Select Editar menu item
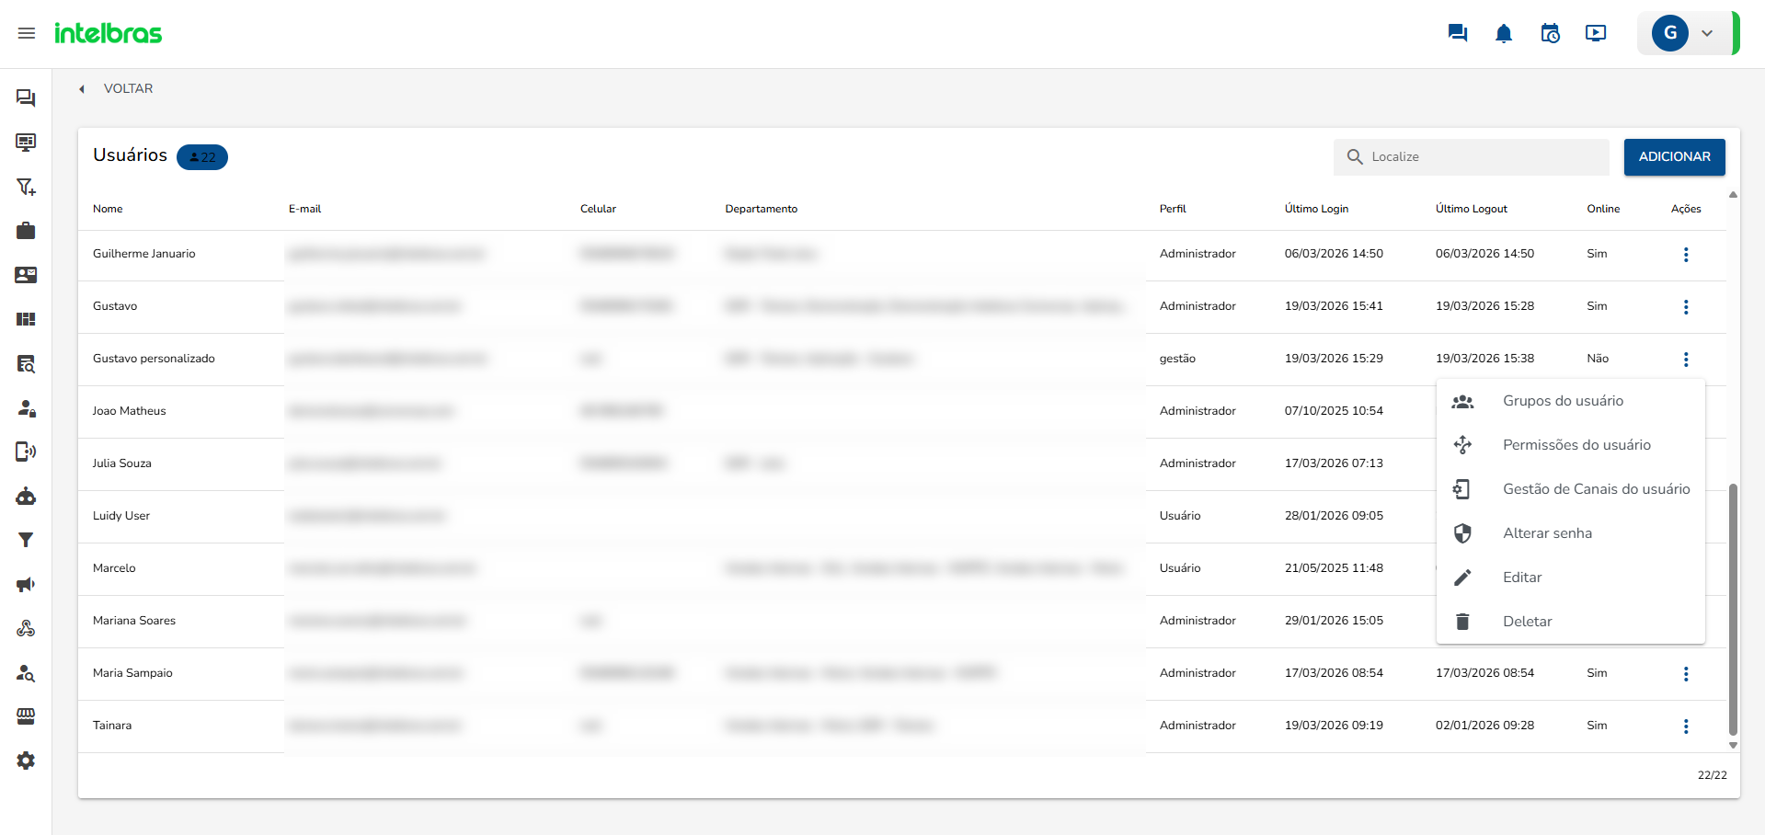This screenshot has width=1765, height=835. (1570, 578)
